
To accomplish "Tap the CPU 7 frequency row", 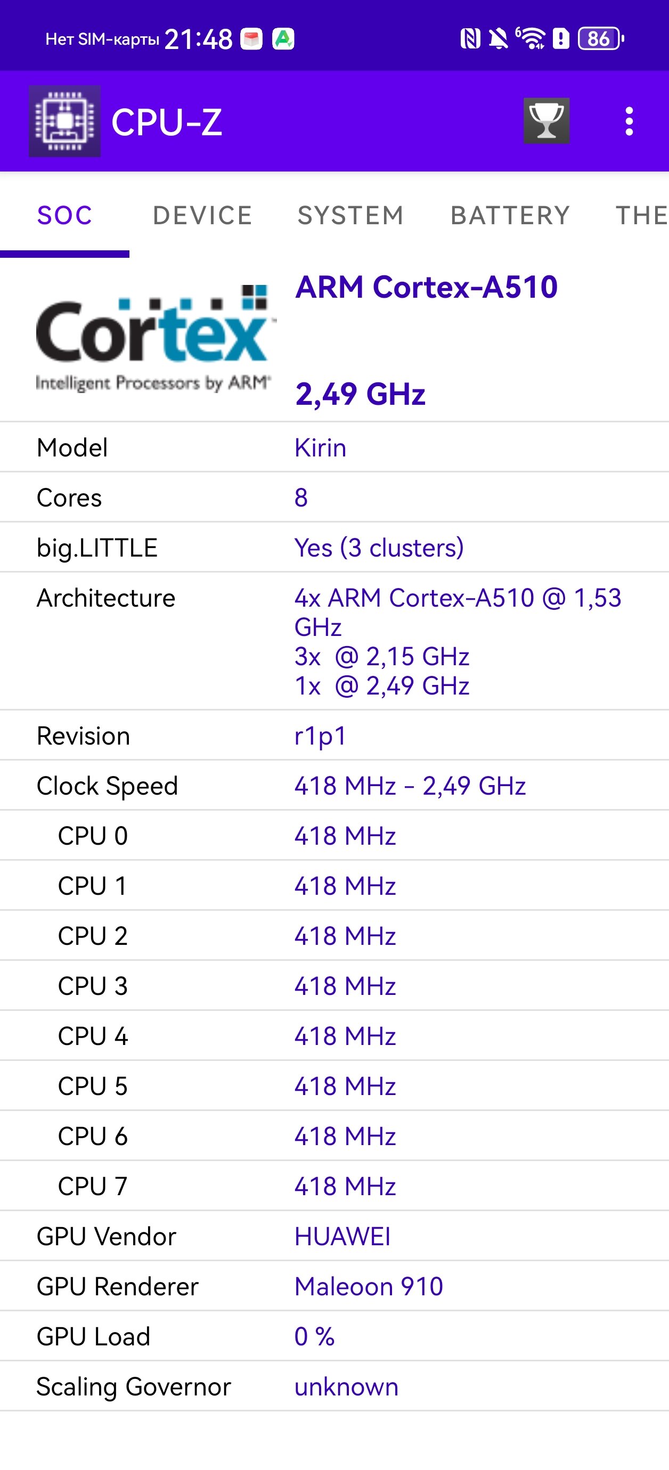I will coord(334,1186).
